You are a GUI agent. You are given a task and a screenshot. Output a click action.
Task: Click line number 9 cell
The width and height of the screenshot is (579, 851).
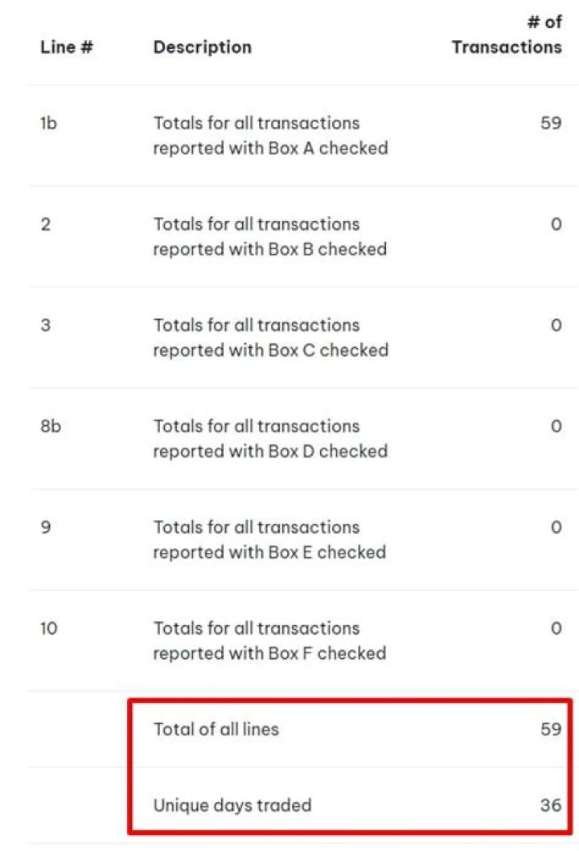coord(45,527)
